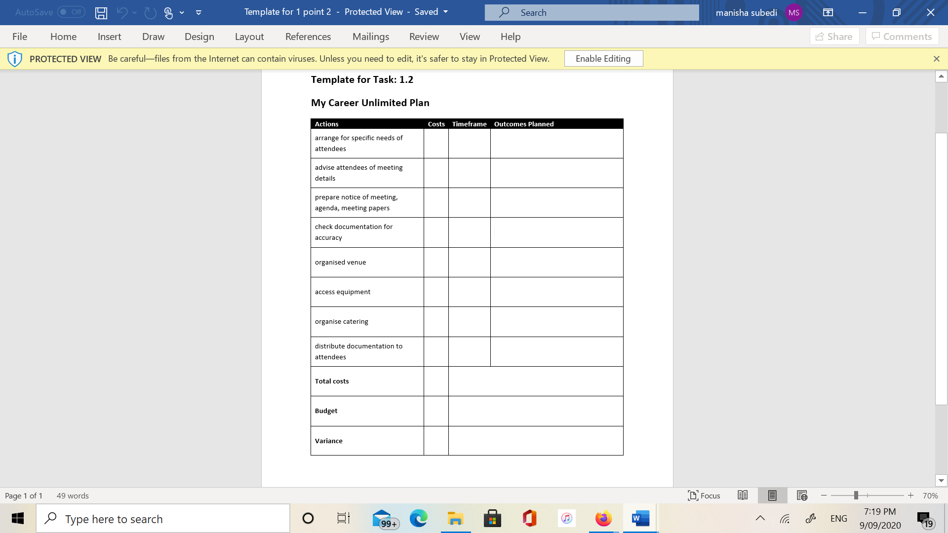This screenshot has height=533, width=948.
Task: Click the Review ribbon tab
Action: click(424, 36)
